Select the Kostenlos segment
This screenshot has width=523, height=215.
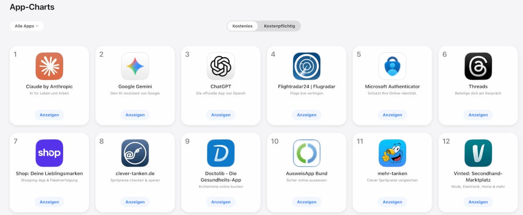242,26
